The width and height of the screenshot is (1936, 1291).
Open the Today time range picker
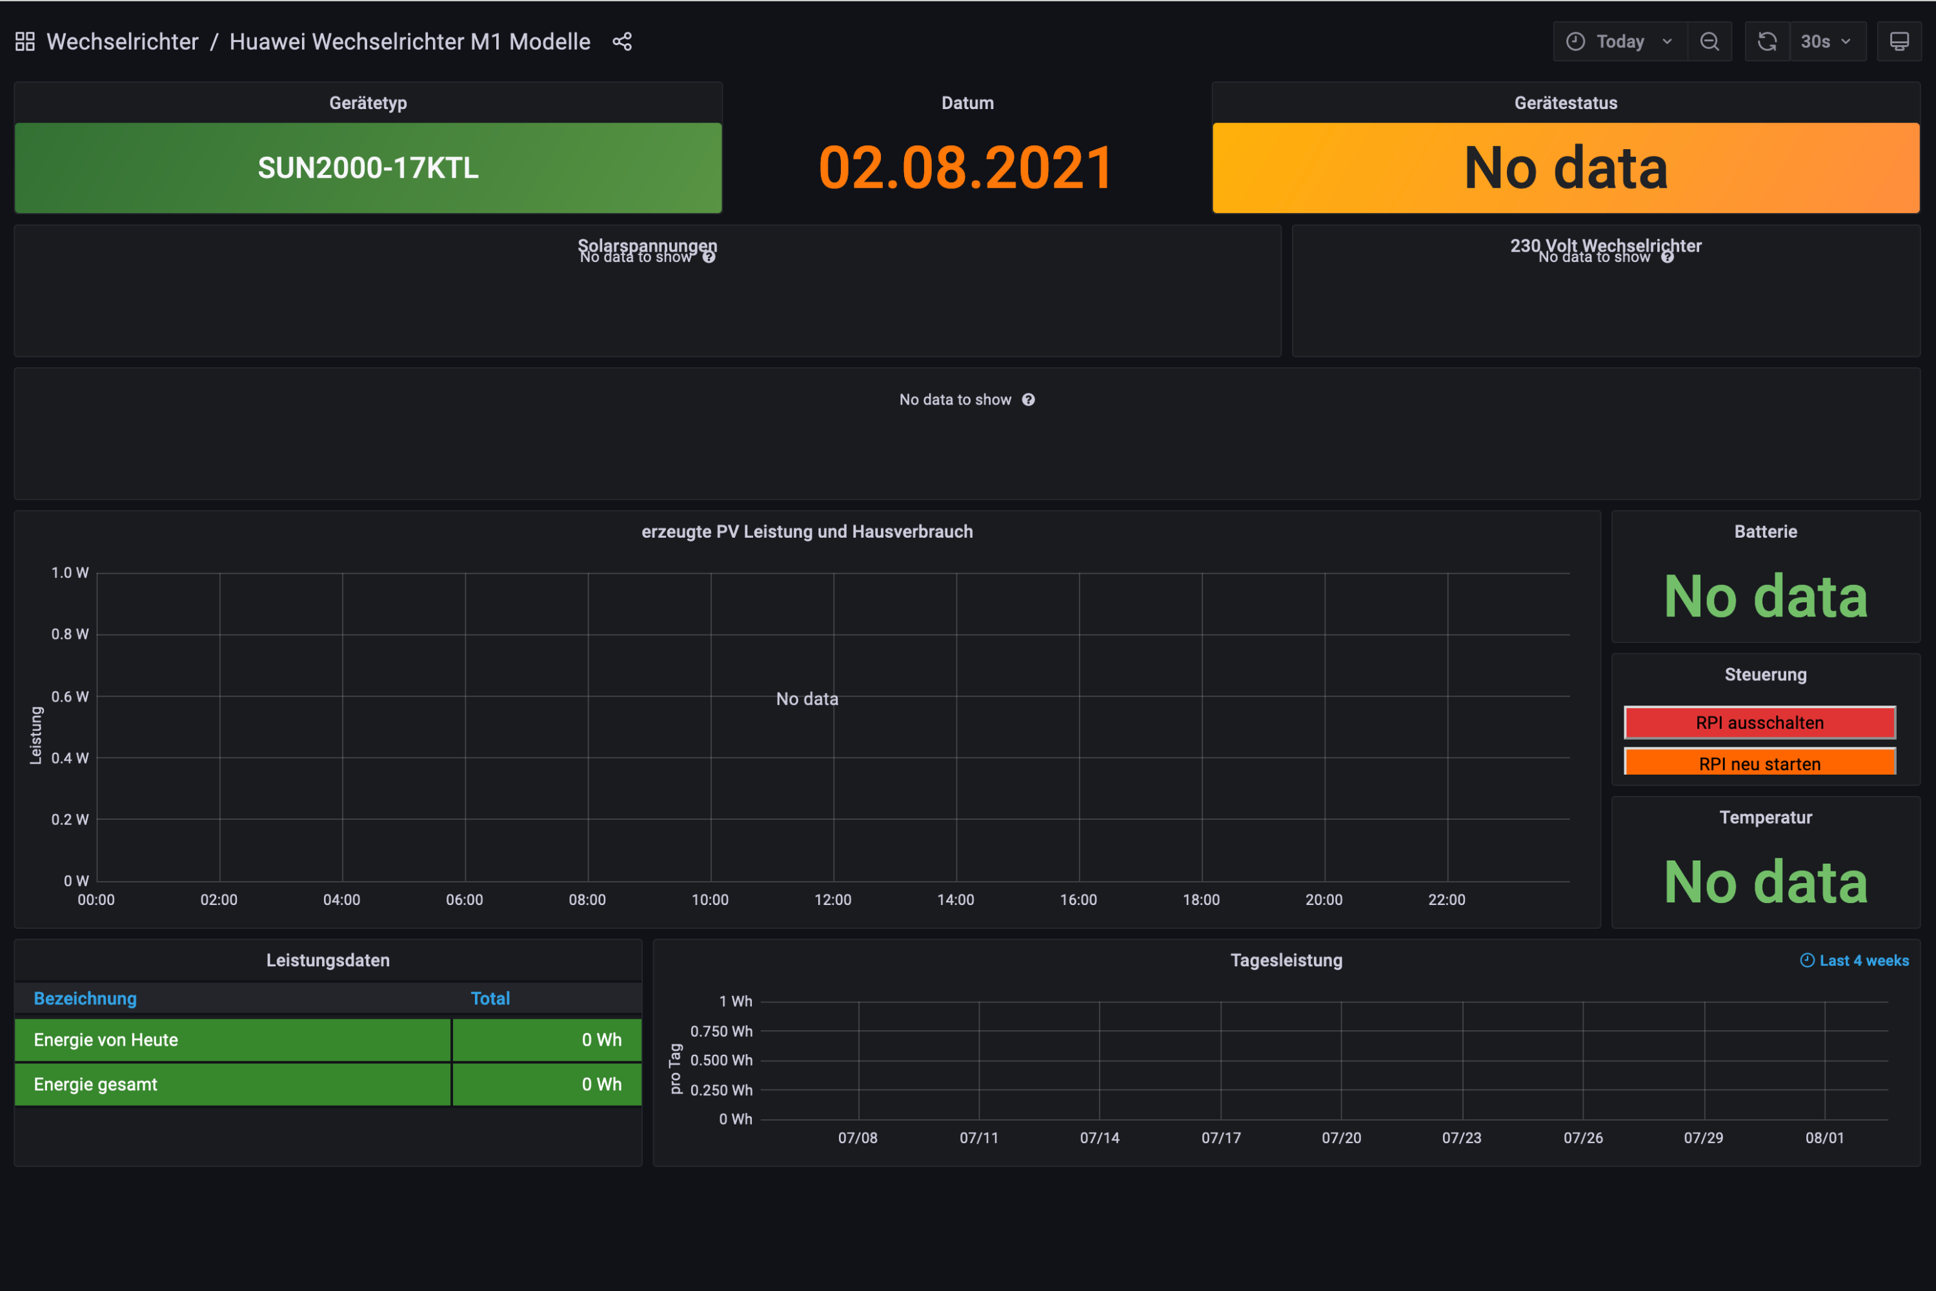pos(1619,42)
